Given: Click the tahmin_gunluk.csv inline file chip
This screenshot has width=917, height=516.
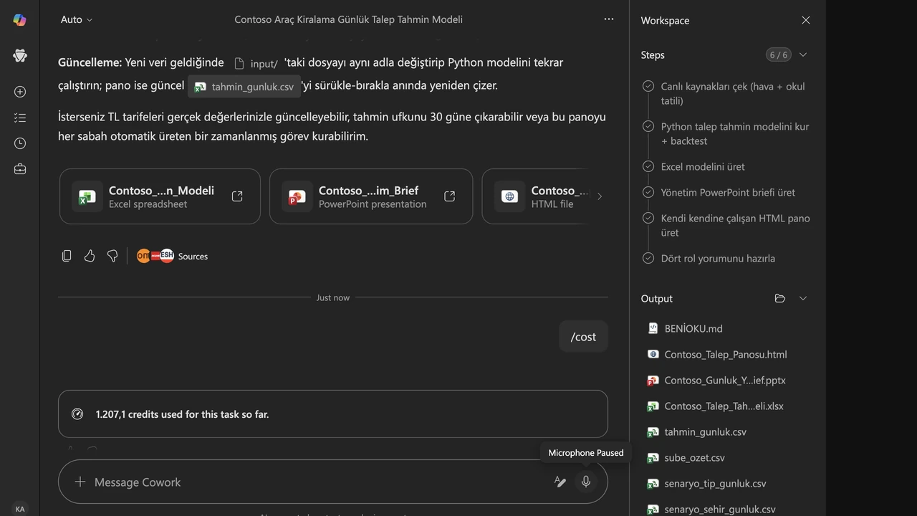Looking at the screenshot, I should [x=244, y=87].
